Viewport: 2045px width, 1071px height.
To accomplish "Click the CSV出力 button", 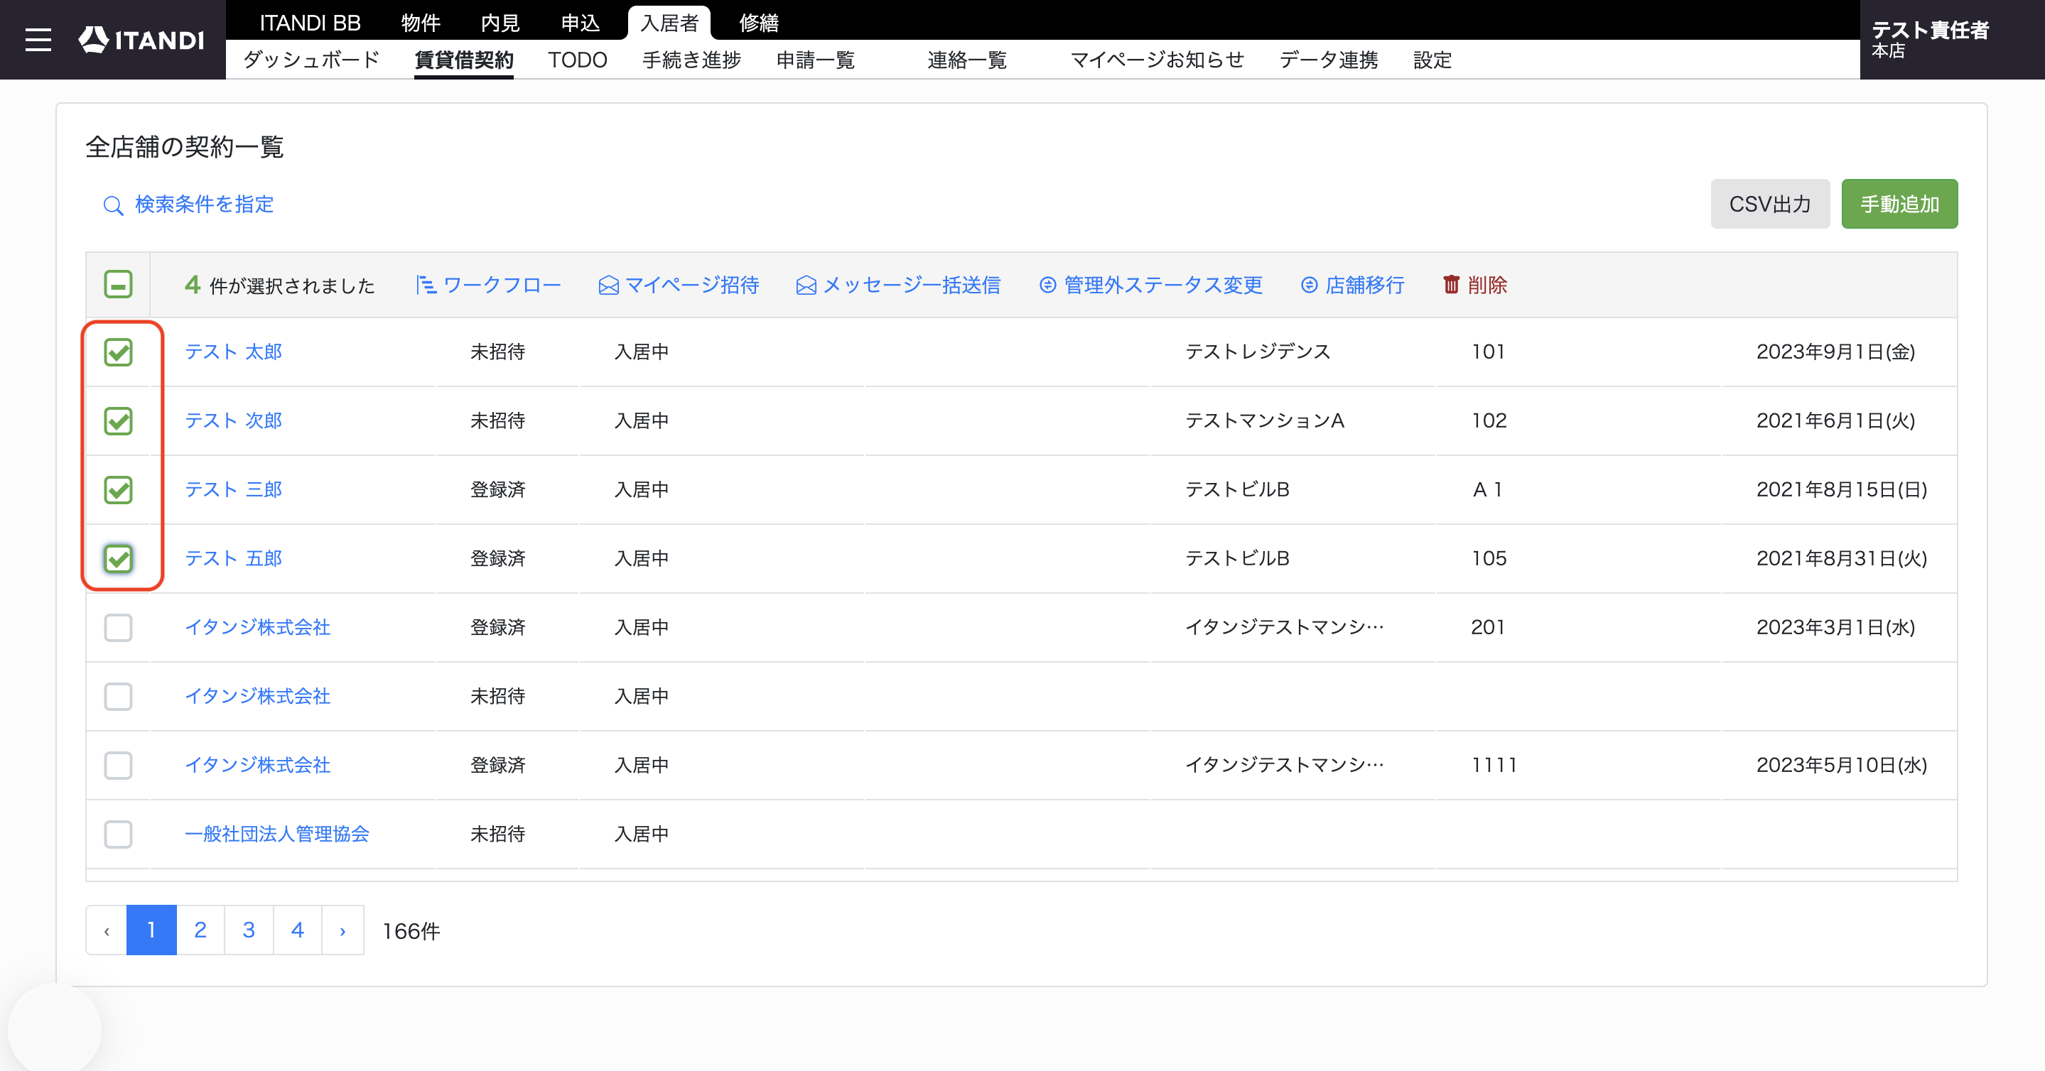I will click(1769, 204).
